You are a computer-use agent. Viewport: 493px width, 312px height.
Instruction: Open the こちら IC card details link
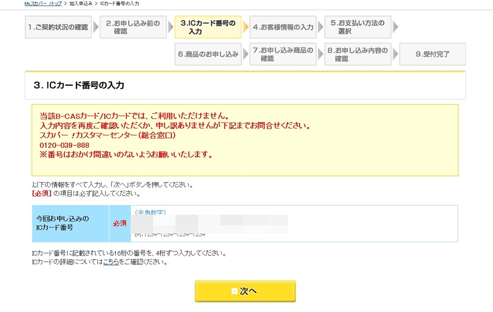tap(111, 262)
